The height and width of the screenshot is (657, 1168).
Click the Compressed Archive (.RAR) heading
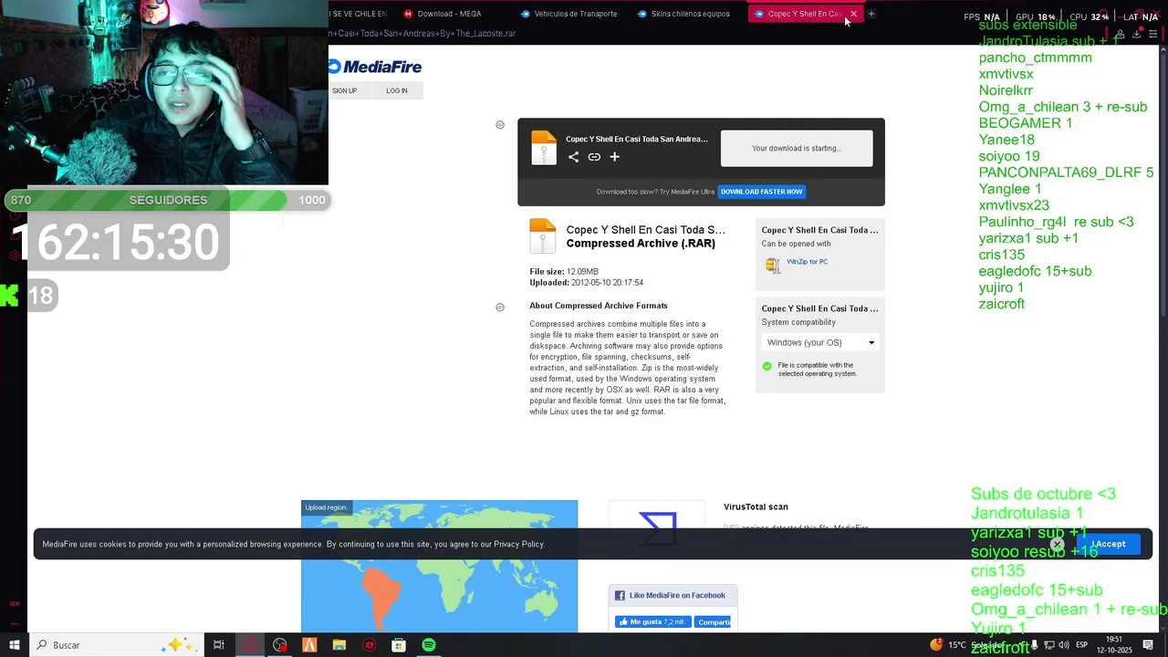641,244
